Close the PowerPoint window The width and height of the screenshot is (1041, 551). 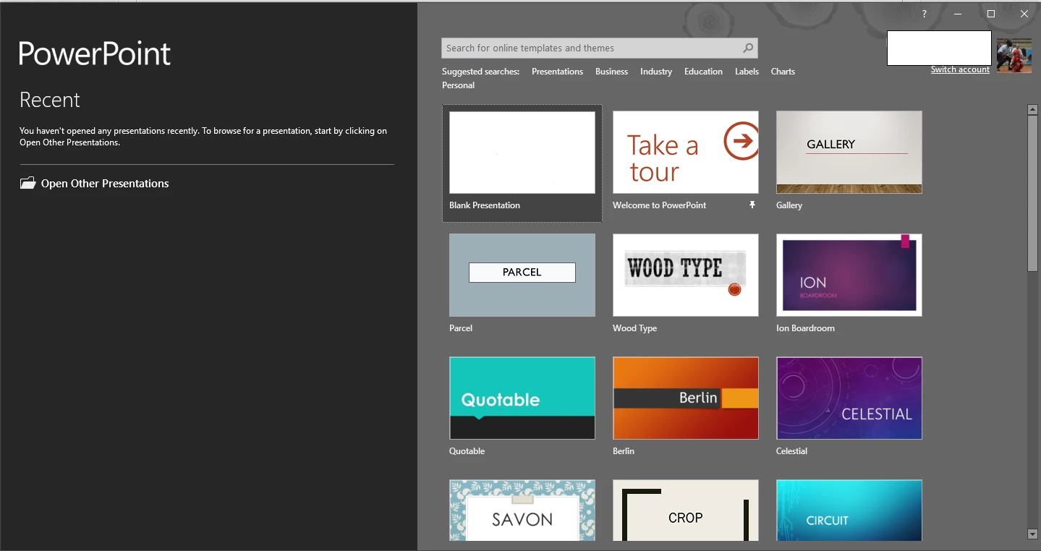[x=1024, y=14]
